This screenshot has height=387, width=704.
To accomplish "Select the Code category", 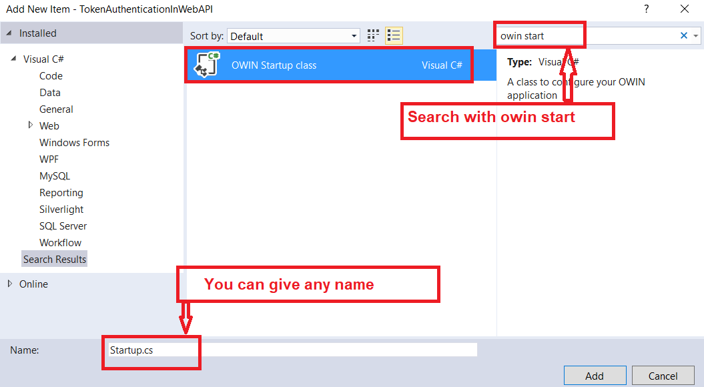I will [51, 76].
